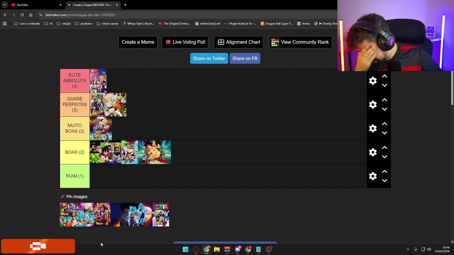Screen dimensions: 454x255
Task: Open the Alignment Chart option
Action: pos(239,42)
